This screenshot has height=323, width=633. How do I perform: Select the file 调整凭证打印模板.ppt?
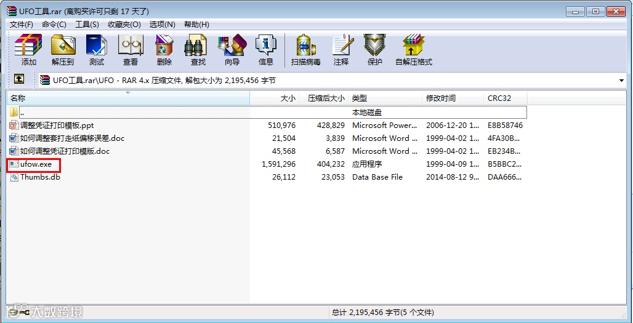[57, 126]
